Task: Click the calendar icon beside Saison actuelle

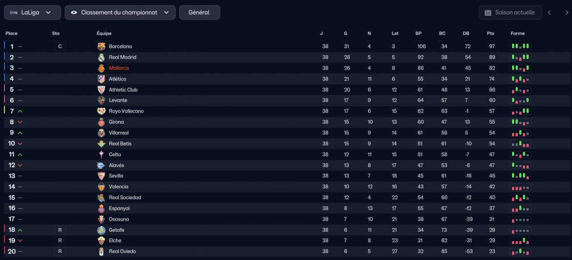Action: [488, 13]
